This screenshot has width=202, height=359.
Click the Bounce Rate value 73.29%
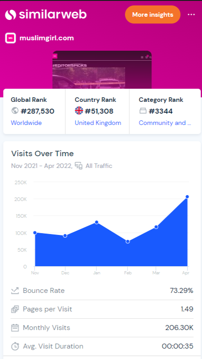(x=181, y=291)
